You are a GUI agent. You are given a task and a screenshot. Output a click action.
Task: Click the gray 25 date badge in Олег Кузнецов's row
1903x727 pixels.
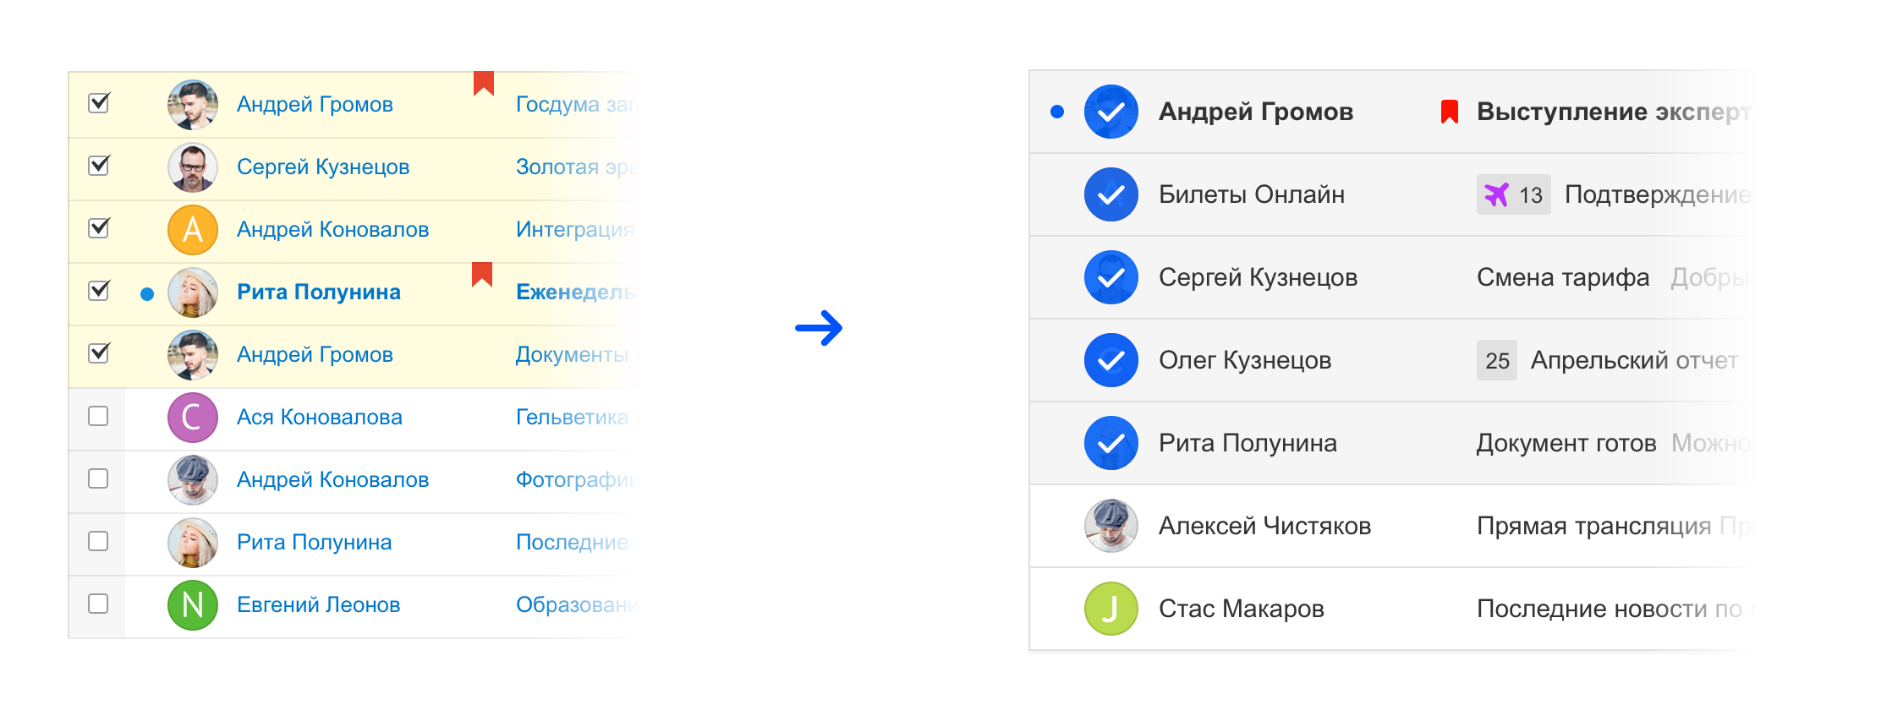(x=1496, y=360)
